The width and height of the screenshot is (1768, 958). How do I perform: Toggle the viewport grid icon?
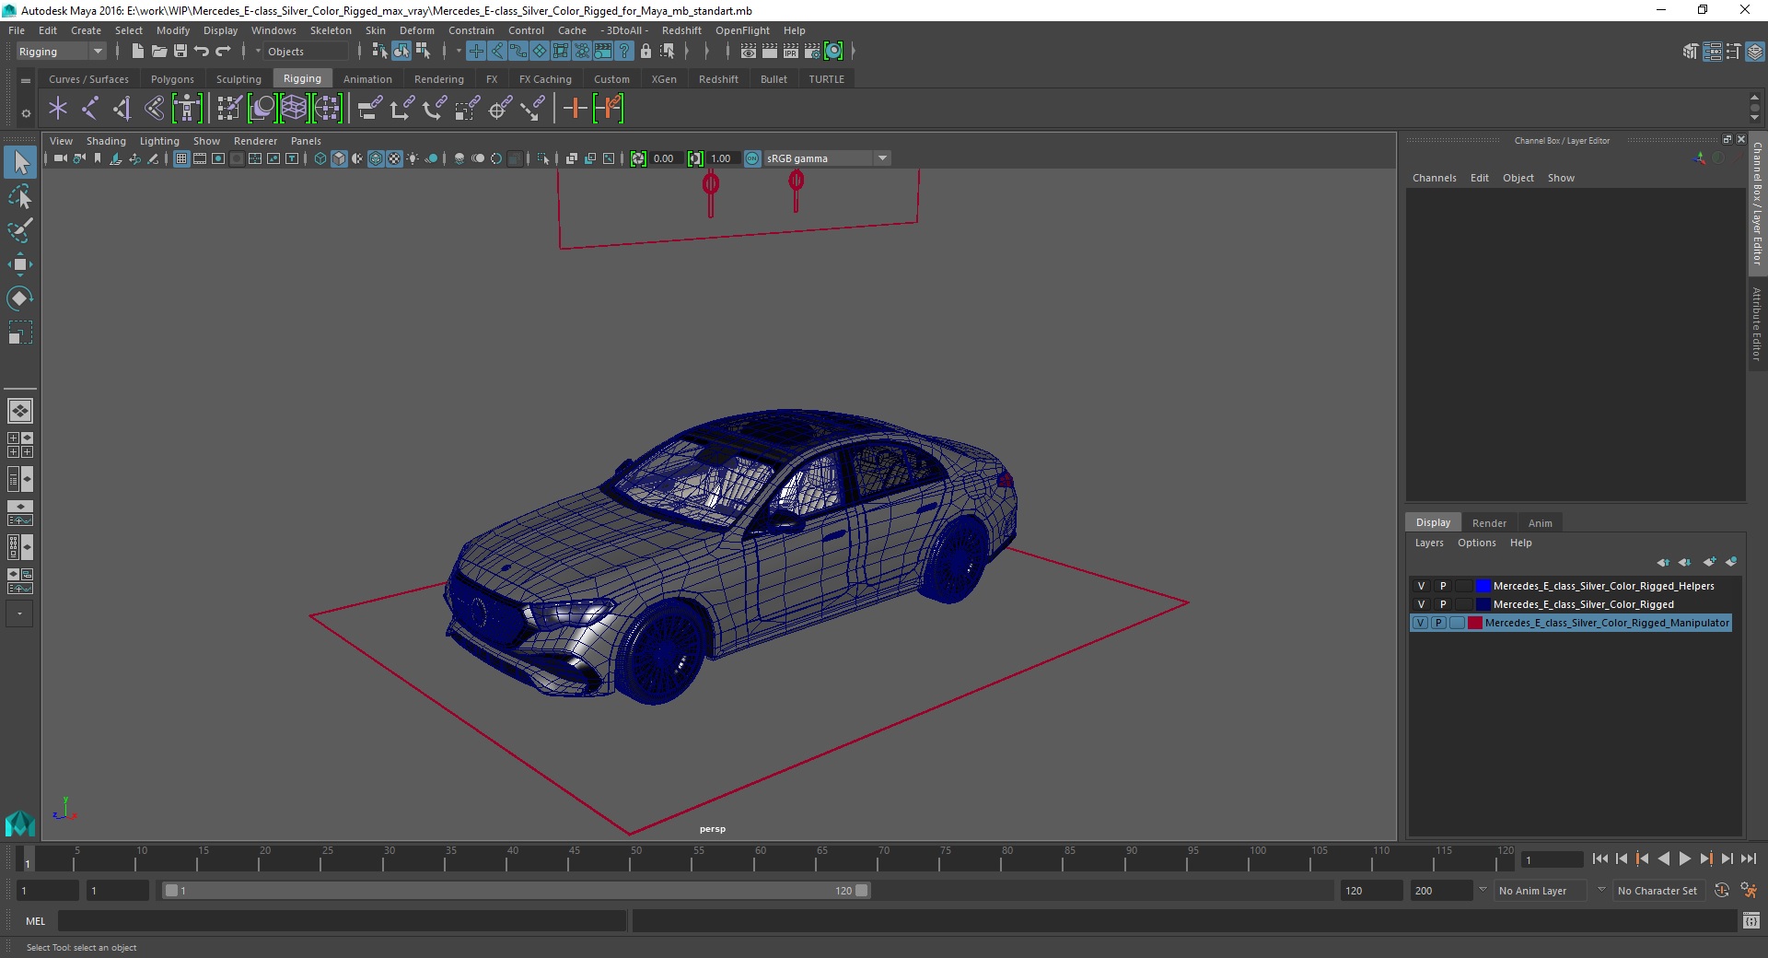click(x=181, y=158)
